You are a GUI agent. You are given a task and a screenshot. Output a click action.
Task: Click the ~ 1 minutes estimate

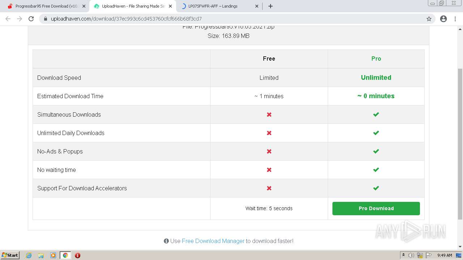tap(269, 96)
